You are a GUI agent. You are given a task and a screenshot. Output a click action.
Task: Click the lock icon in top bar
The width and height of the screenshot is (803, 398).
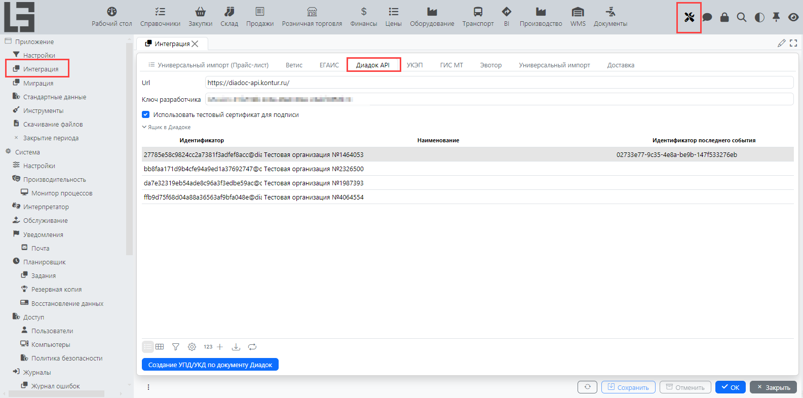tap(724, 17)
